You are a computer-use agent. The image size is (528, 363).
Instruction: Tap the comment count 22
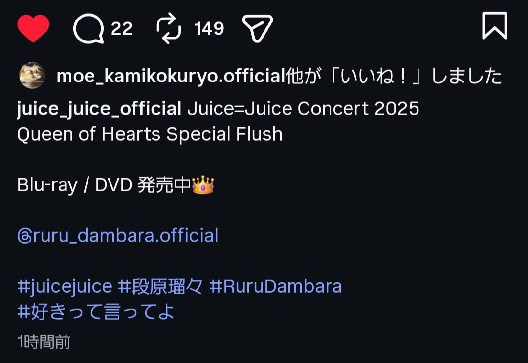pos(122,29)
